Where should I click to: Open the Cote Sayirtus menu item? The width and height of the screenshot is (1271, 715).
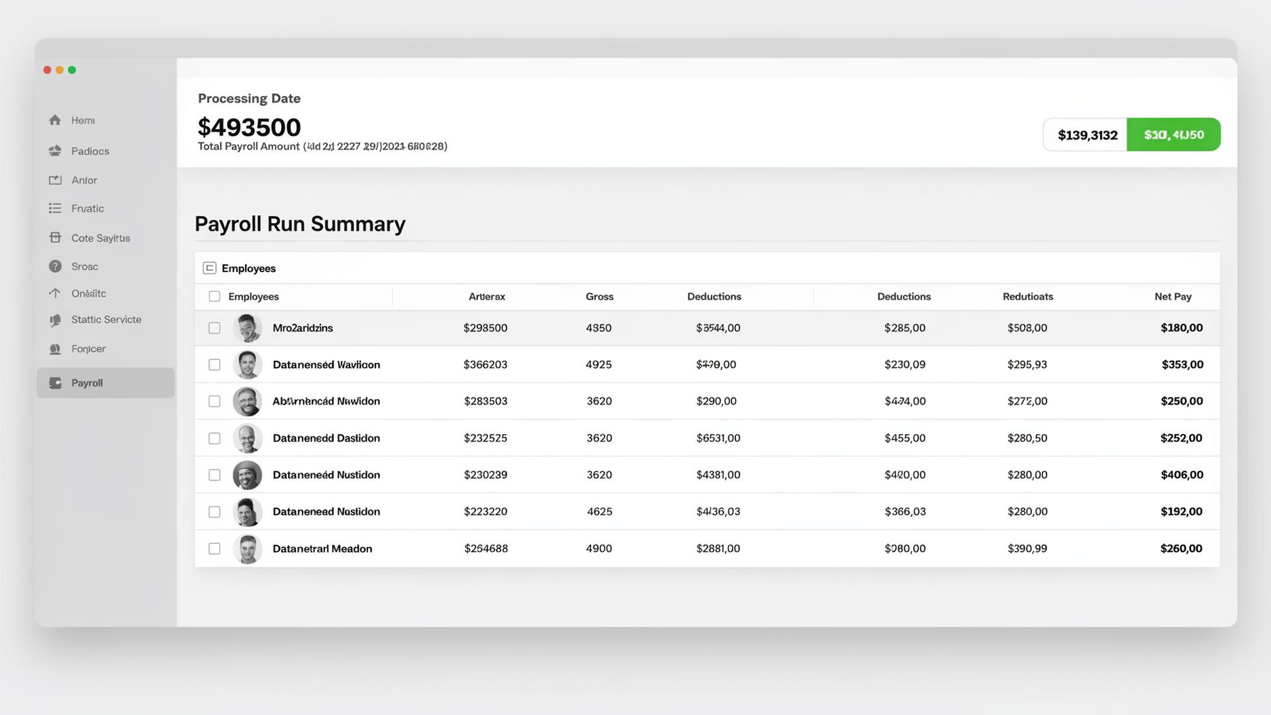point(101,238)
